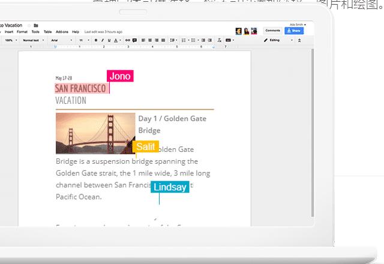This screenshot has height=264, width=384.
Task: Open the Format menu
Action: pyautogui.click(x=22, y=32)
